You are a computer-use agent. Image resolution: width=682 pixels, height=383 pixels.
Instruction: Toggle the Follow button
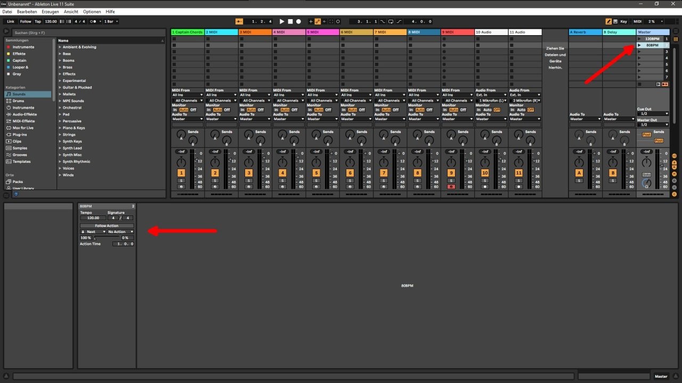click(26, 21)
